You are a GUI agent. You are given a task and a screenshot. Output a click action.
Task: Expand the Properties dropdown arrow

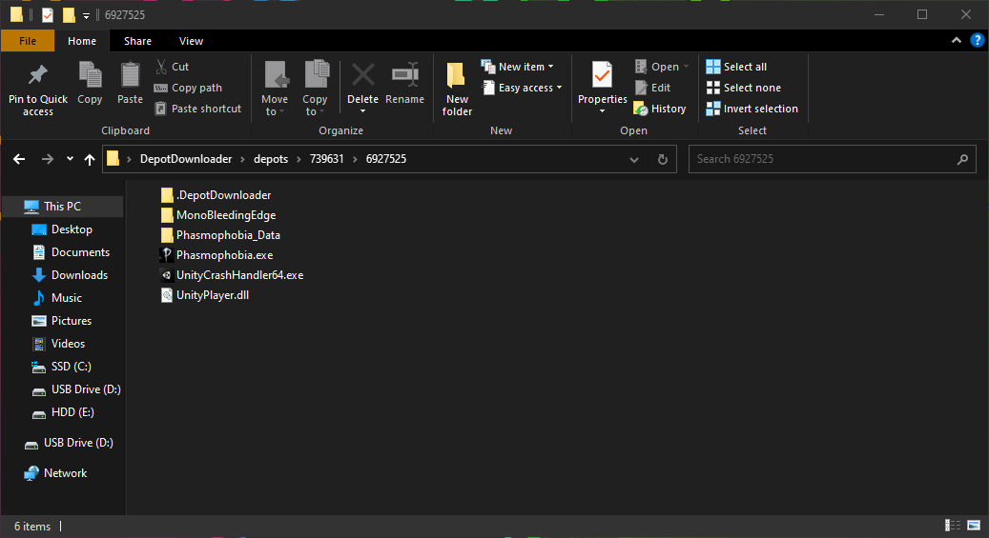[x=603, y=110]
